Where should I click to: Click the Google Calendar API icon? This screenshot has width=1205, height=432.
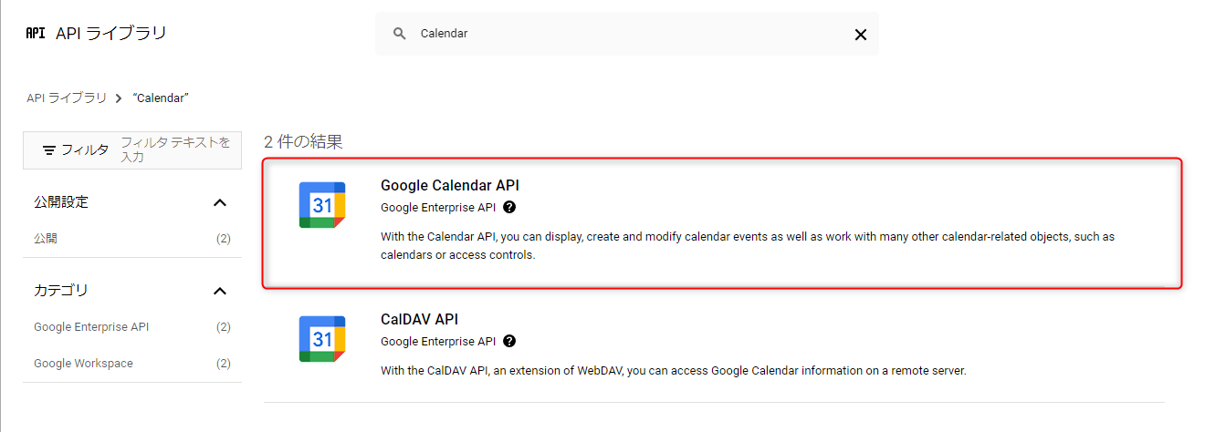(322, 205)
